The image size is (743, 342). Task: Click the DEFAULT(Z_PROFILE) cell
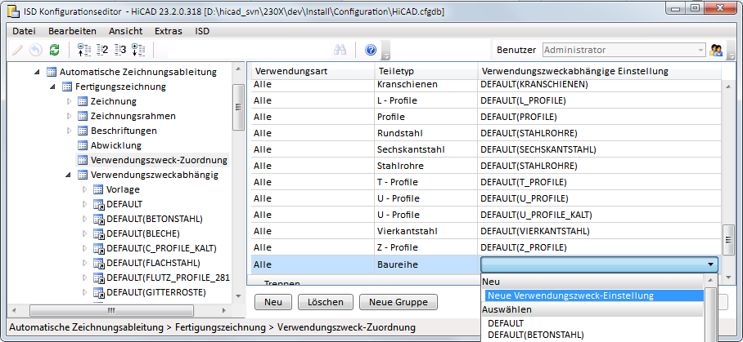point(600,247)
